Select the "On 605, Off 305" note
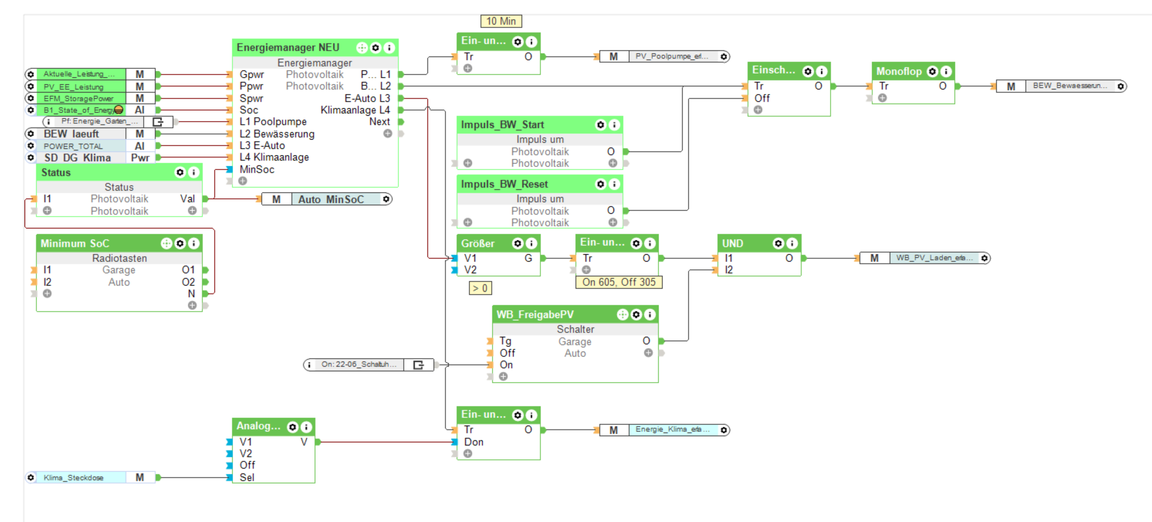 pyautogui.click(x=619, y=282)
